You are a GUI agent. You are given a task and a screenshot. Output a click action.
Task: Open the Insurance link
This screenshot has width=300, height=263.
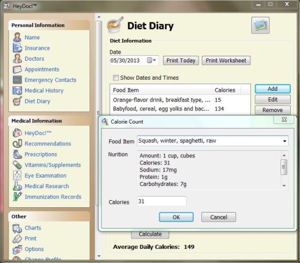coord(37,48)
